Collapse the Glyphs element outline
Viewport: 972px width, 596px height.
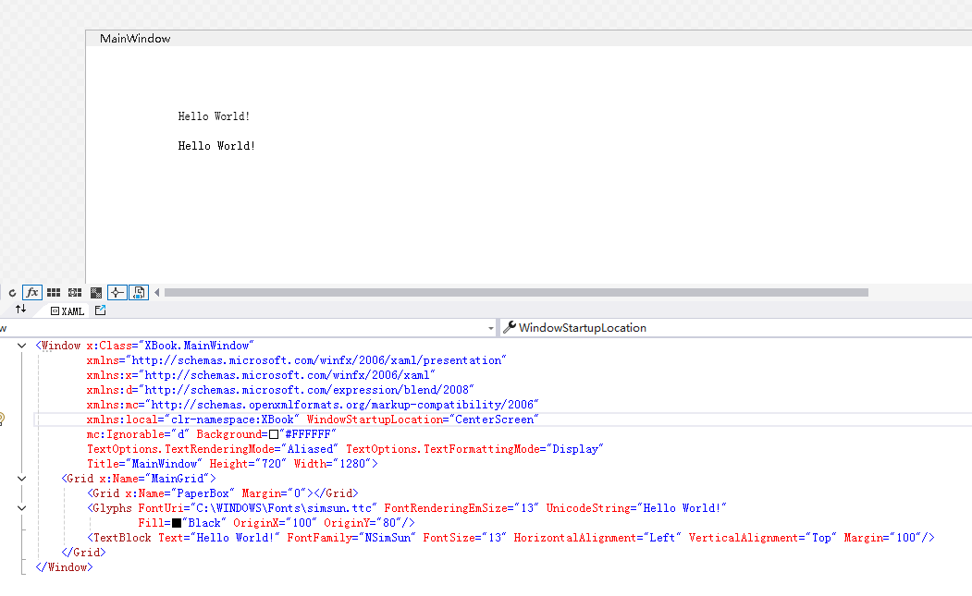pyautogui.click(x=21, y=508)
